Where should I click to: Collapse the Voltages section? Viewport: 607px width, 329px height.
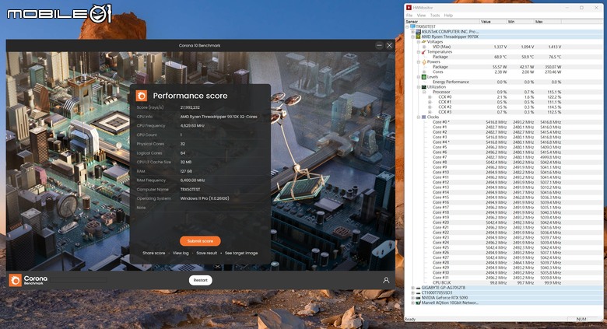click(x=419, y=42)
